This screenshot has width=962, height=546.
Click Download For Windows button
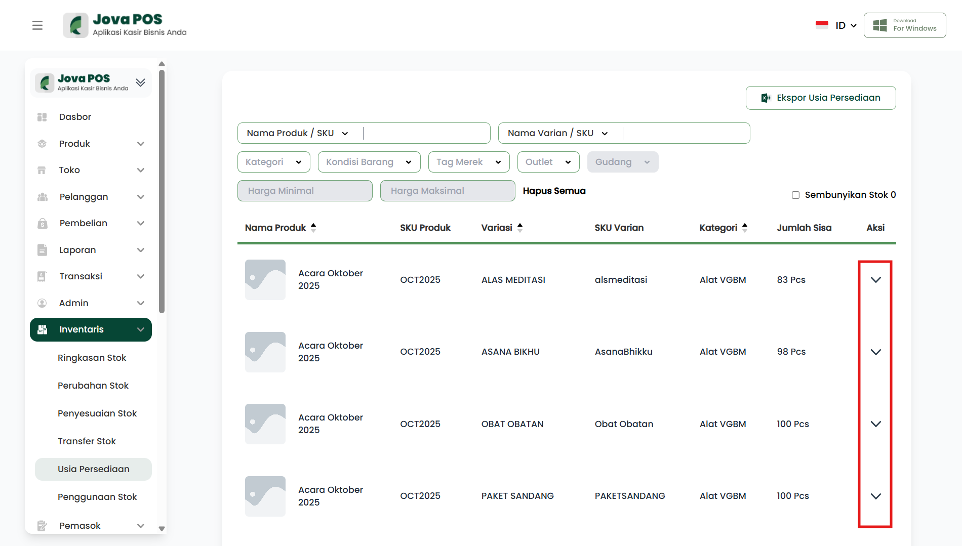click(904, 25)
